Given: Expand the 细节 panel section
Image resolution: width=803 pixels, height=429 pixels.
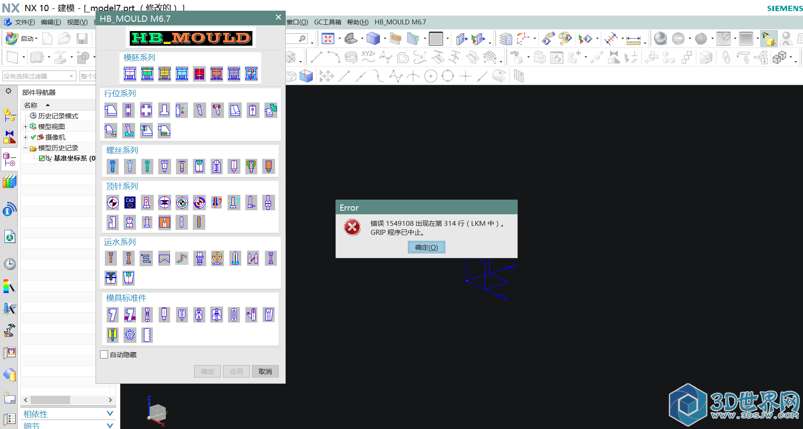Looking at the screenshot, I should [110, 425].
